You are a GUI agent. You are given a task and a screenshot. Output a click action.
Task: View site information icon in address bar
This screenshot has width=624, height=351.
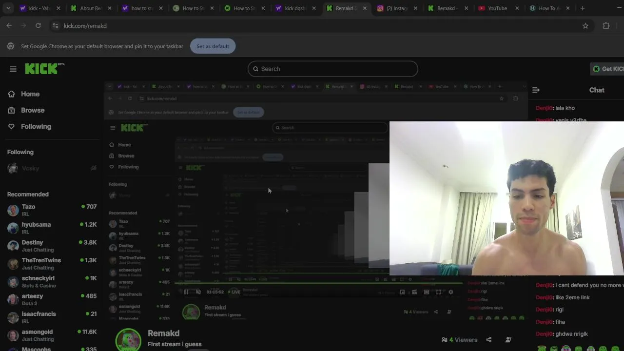(x=55, y=26)
